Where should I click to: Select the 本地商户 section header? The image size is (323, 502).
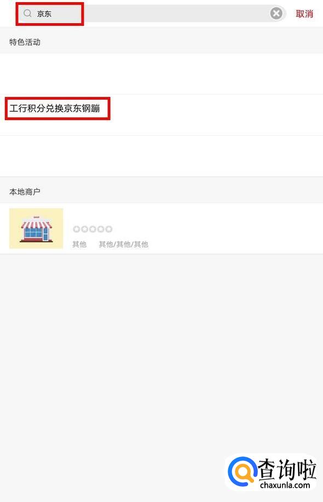pyautogui.click(x=25, y=192)
